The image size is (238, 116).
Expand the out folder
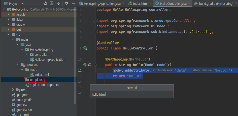click(9, 29)
